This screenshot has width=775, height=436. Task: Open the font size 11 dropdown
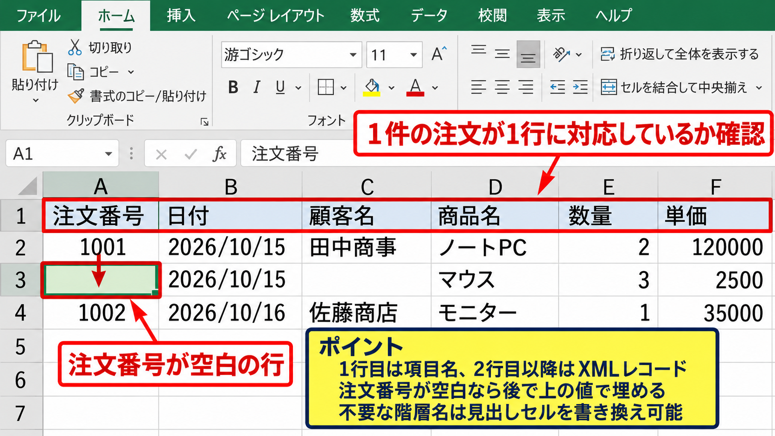pyautogui.click(x=413, y=55)
